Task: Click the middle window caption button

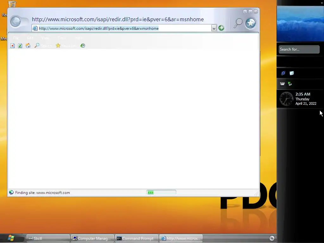Action: pos(251,12)
